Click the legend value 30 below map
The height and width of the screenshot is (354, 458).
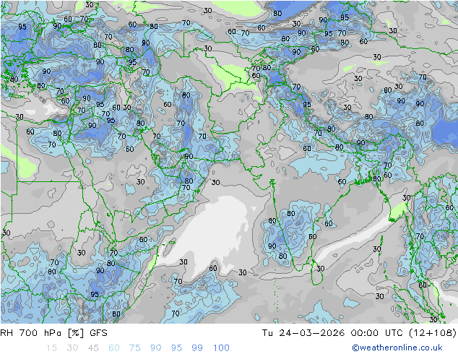[72, 348]
